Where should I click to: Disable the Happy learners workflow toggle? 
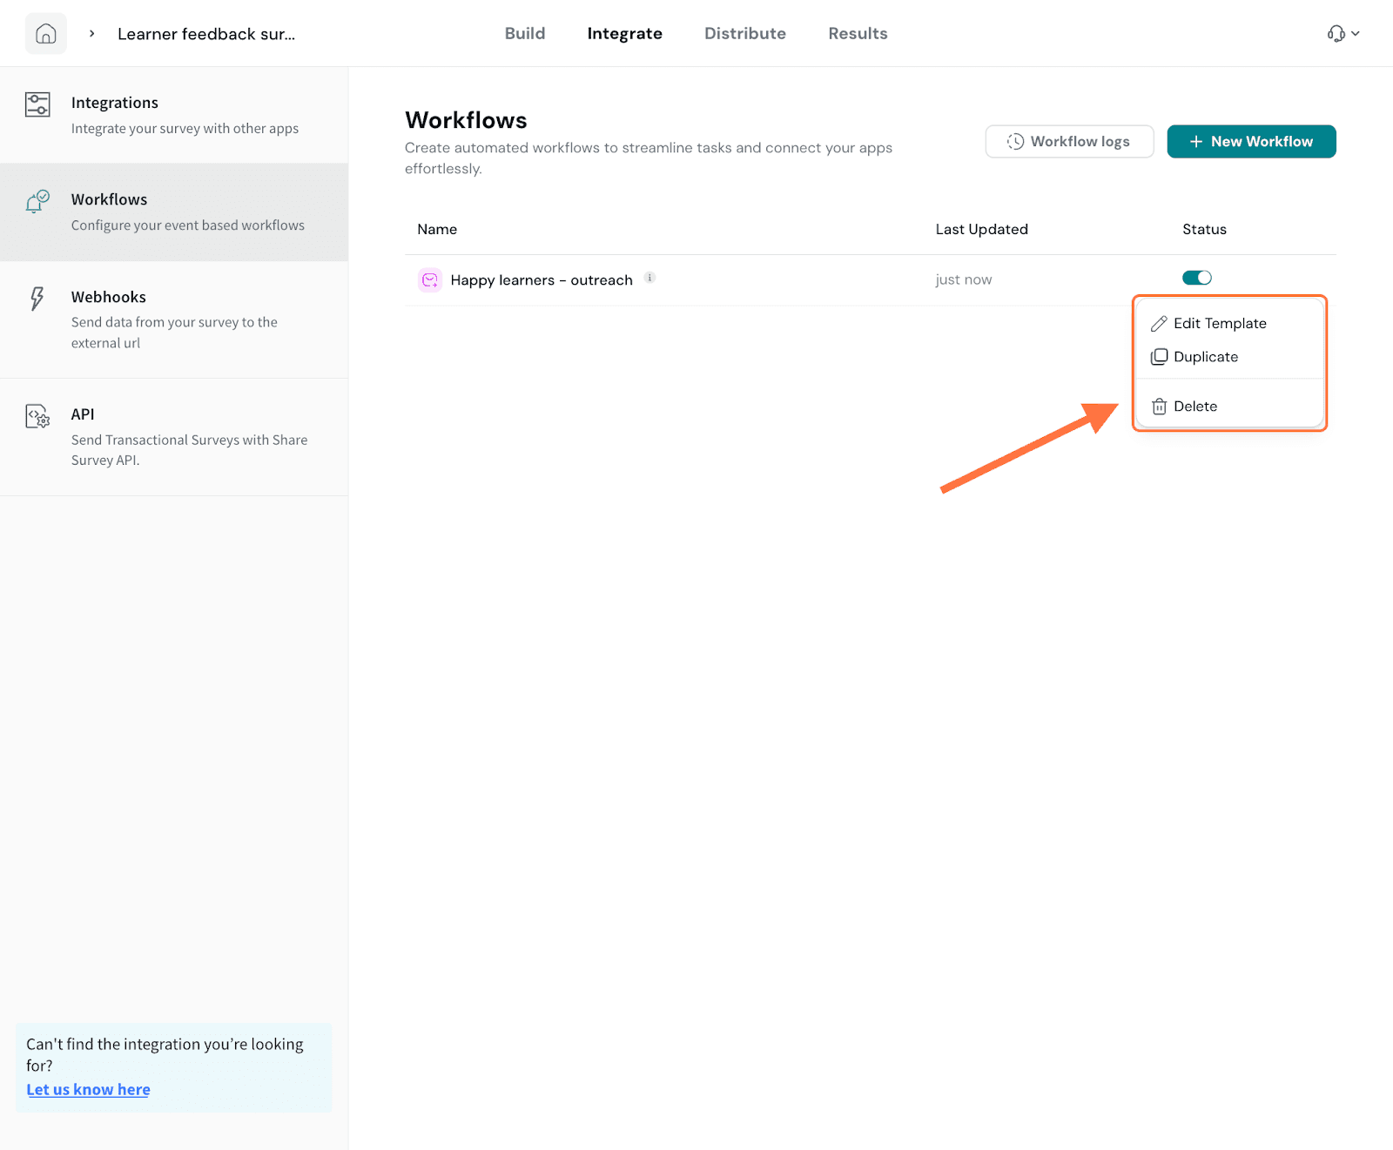click(1196, 278)
